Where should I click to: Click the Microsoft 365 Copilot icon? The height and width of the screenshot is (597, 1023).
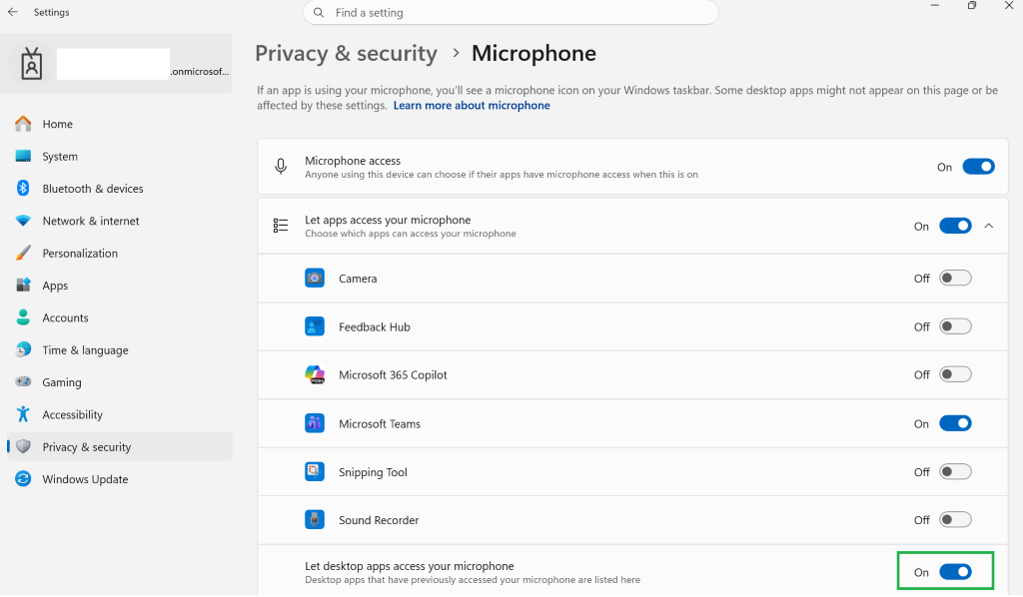click(315, 374)
